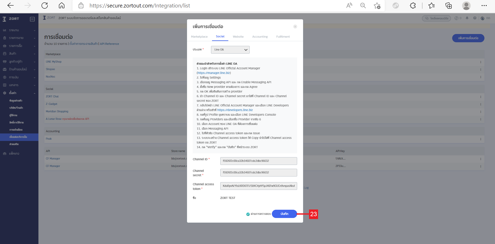This screenshot has width=495, height=244.
Task: Click the browser address bar URL
Action: pos(140,5)
